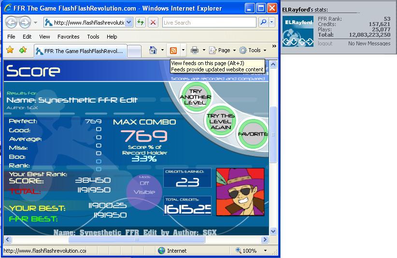
Task: Refresh the page with the green arrows icon
Action: 141,23
